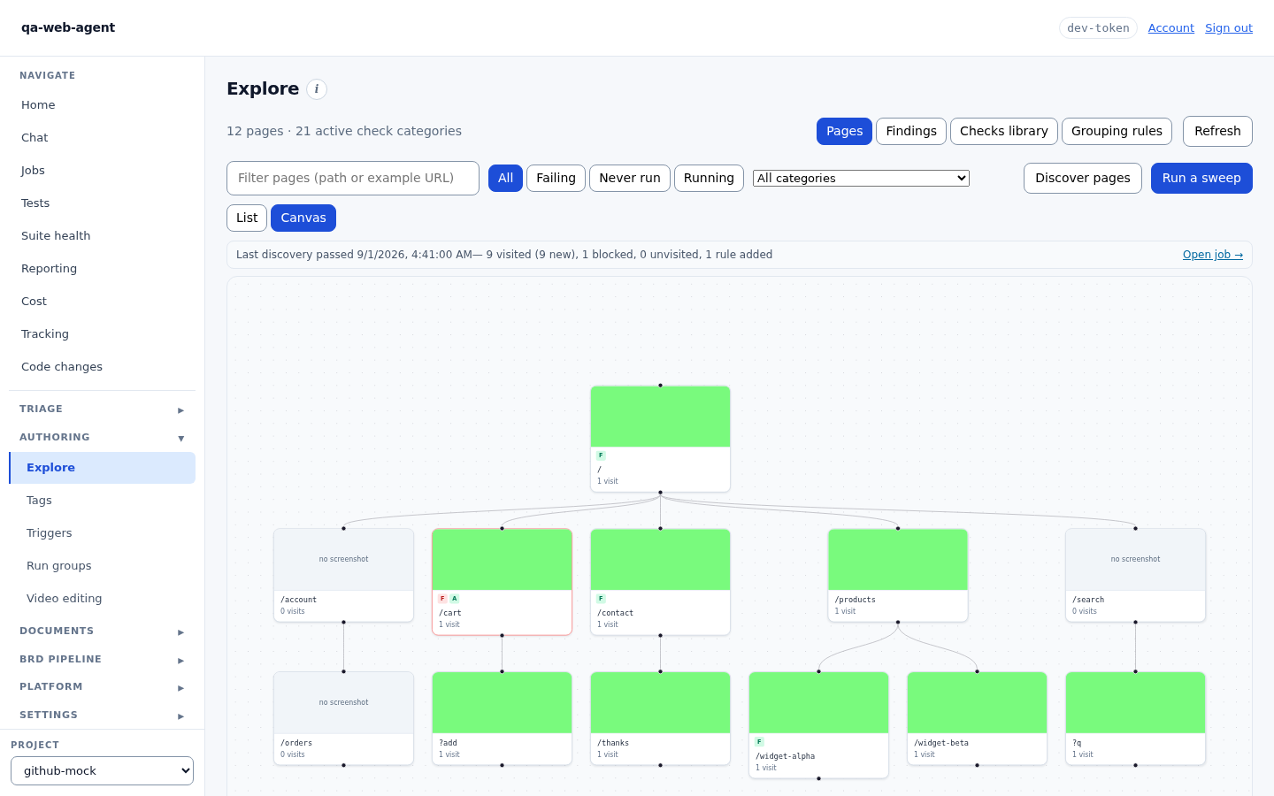Expand the Triage sidebar section
1274x796 pixels.
point(102,409)
